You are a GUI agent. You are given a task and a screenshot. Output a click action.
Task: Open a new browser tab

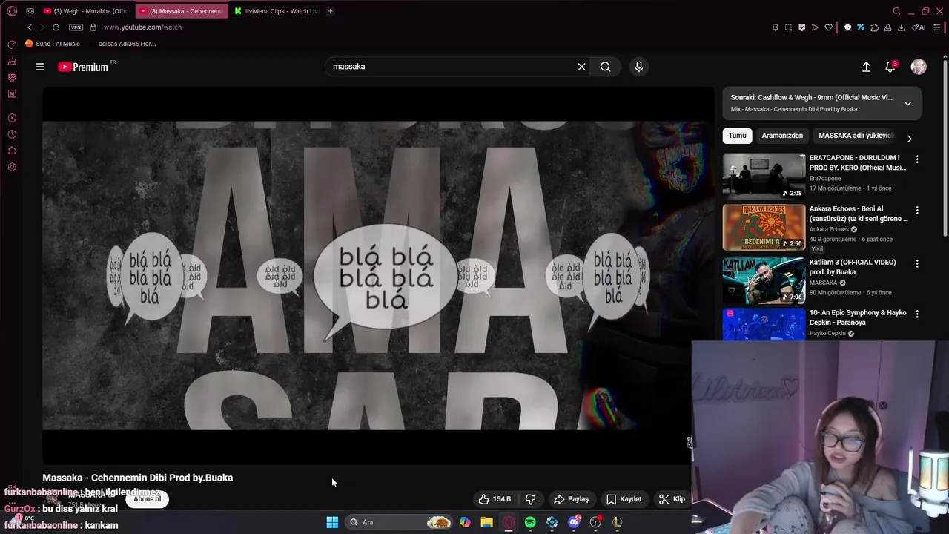(x=330, y=11)
